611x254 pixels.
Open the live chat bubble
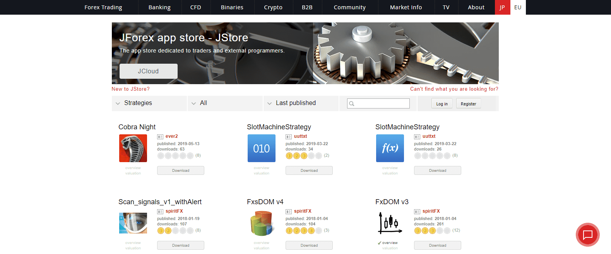(588, 235)
